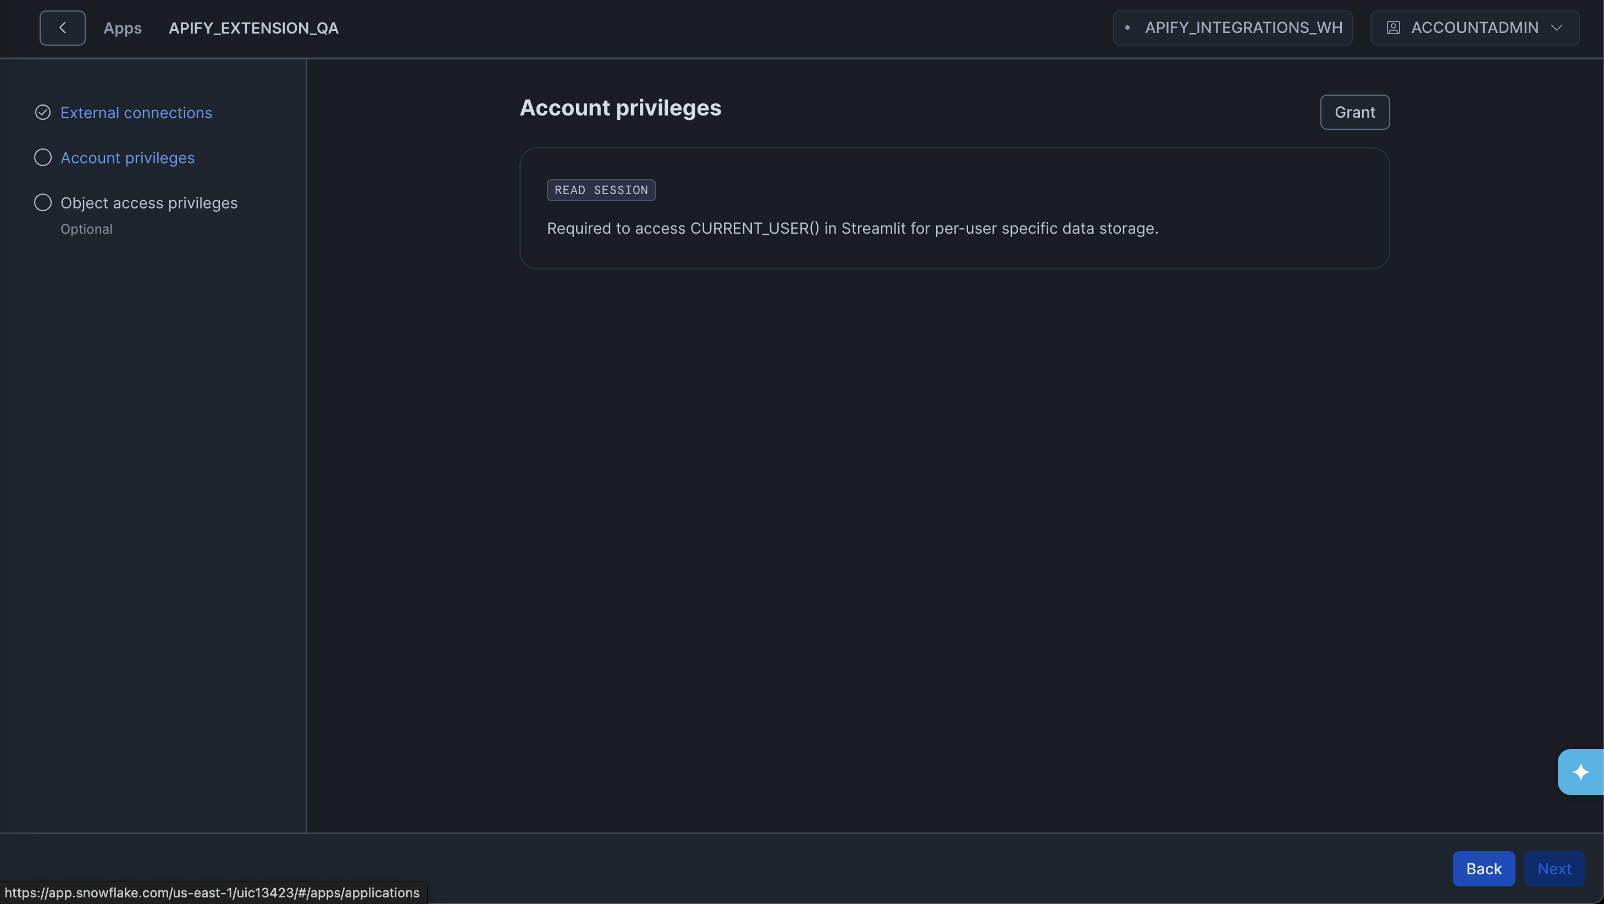Select the Account privileges radio button
This screenshot has height=904, width=1604.
[42, 158]
